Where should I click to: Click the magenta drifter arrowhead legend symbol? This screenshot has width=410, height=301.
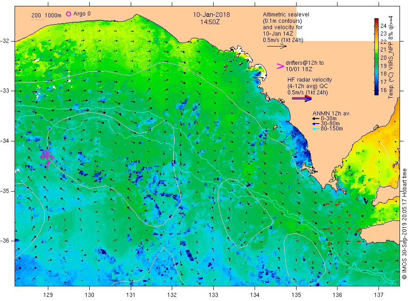point(280,66)
